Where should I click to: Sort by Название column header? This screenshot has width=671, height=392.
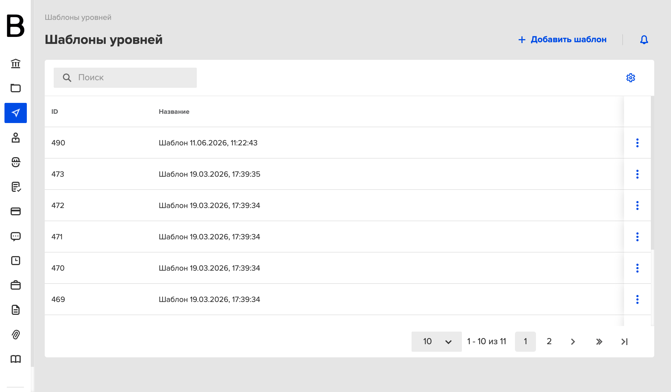pyautogui.click(x=174, y=112)
